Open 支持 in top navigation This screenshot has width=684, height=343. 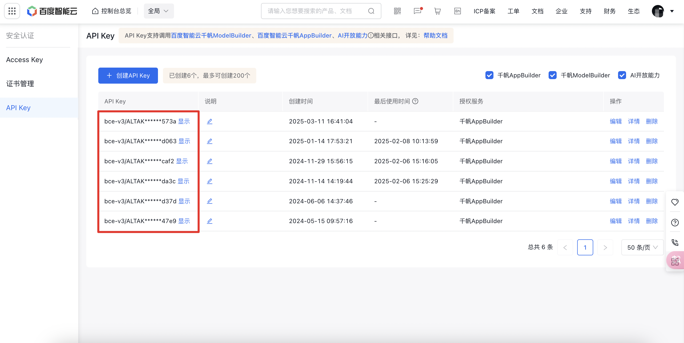pos(585,11)
